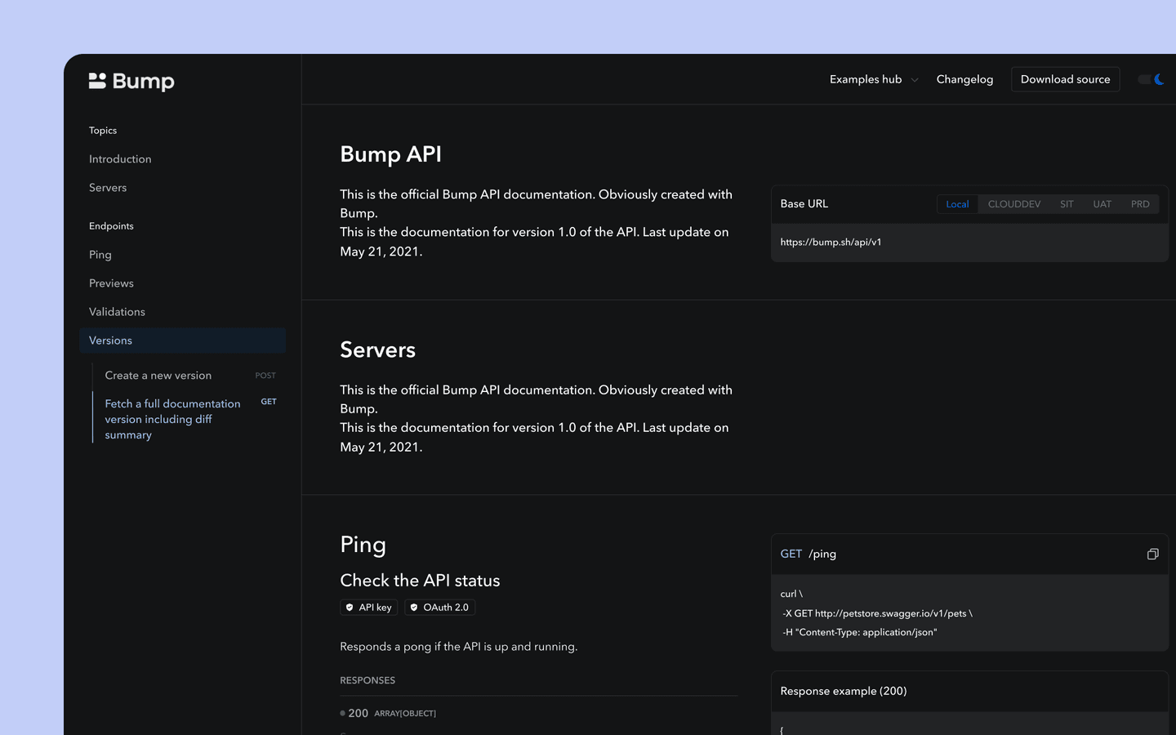Open the Changelog page
The height and width of the screenshot is (735, 1176).
tap(964, 79)
